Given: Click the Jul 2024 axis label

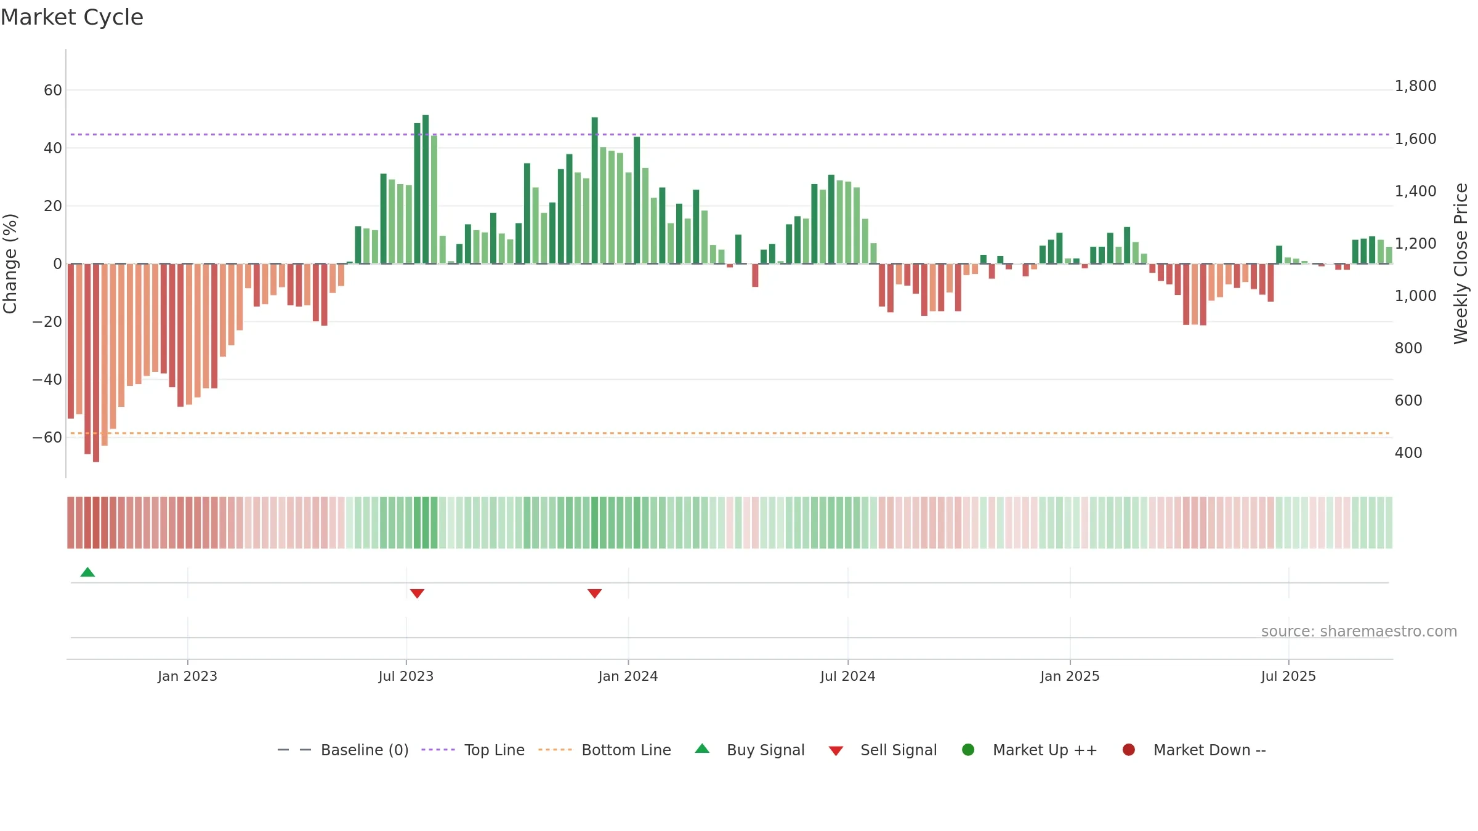Looking at the screenshot, I should point(847,676).
